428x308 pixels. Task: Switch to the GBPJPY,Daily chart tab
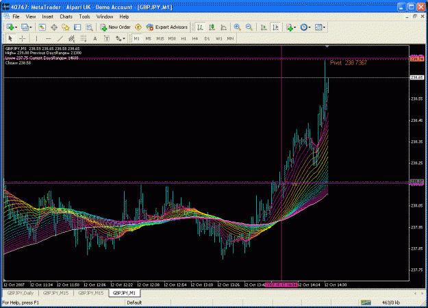click(21, 293)
